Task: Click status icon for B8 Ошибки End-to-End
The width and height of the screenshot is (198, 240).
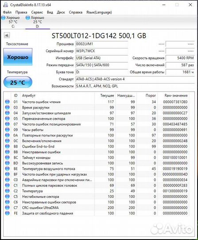Action: [7, 146]
